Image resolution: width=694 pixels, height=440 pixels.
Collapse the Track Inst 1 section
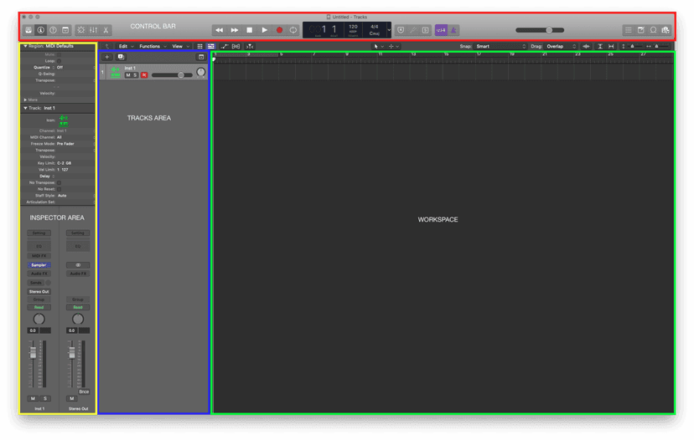coord(25,108)
